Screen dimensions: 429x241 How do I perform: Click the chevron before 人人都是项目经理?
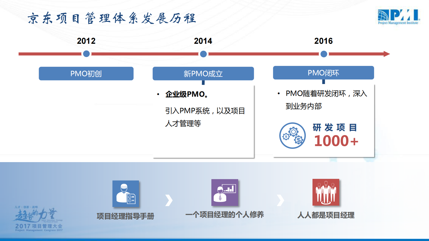click(281, 200)
